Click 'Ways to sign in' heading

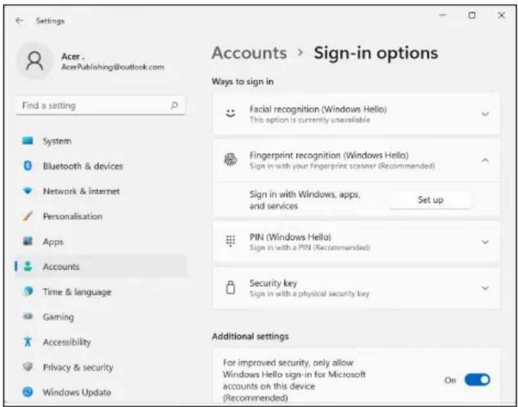click(243, 82)
